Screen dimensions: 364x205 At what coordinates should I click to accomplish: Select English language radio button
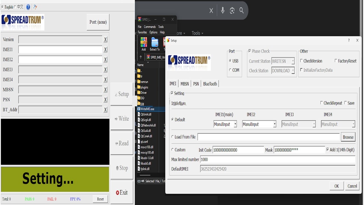(x=3, y=7)
